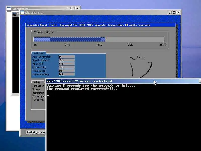Viewport: 201px width, 151px height.
Task: Click the Time remaining label
Action: [x=40, y=74]
